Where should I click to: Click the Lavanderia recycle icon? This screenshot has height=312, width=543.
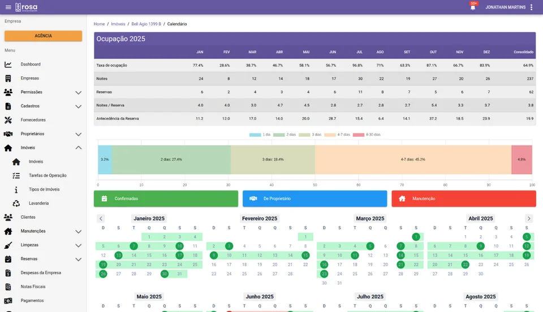tap(16, 203)
